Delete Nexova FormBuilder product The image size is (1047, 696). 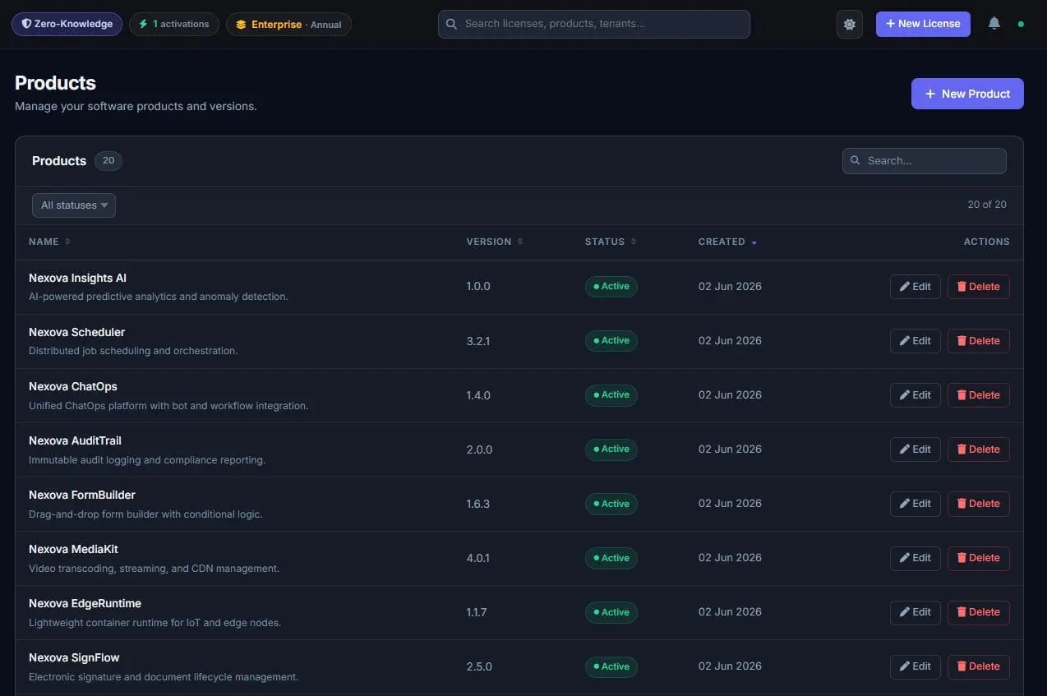[979, 504]
